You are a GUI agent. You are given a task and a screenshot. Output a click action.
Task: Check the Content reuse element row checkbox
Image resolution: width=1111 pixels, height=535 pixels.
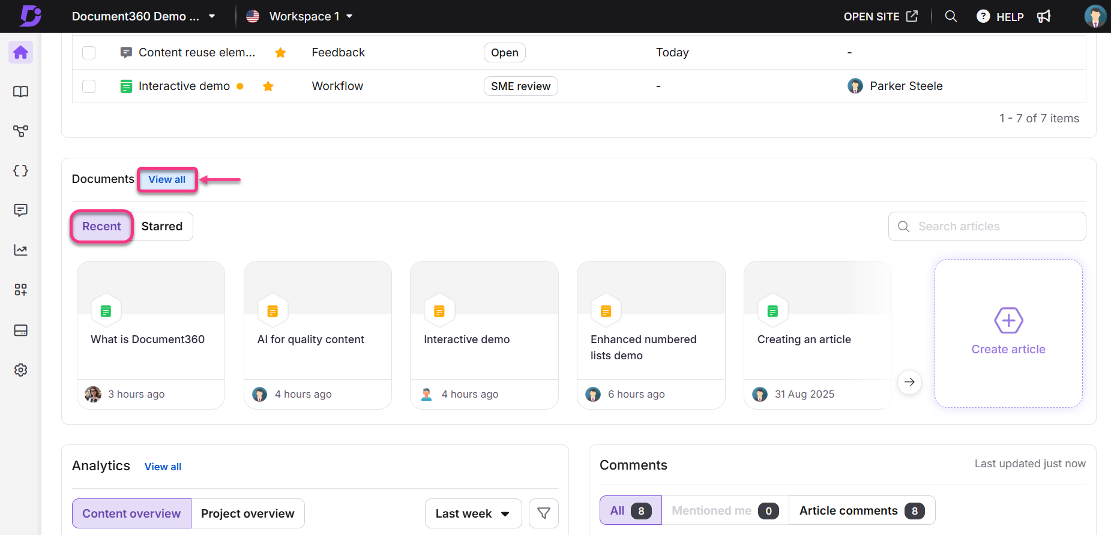coord(89,53)
